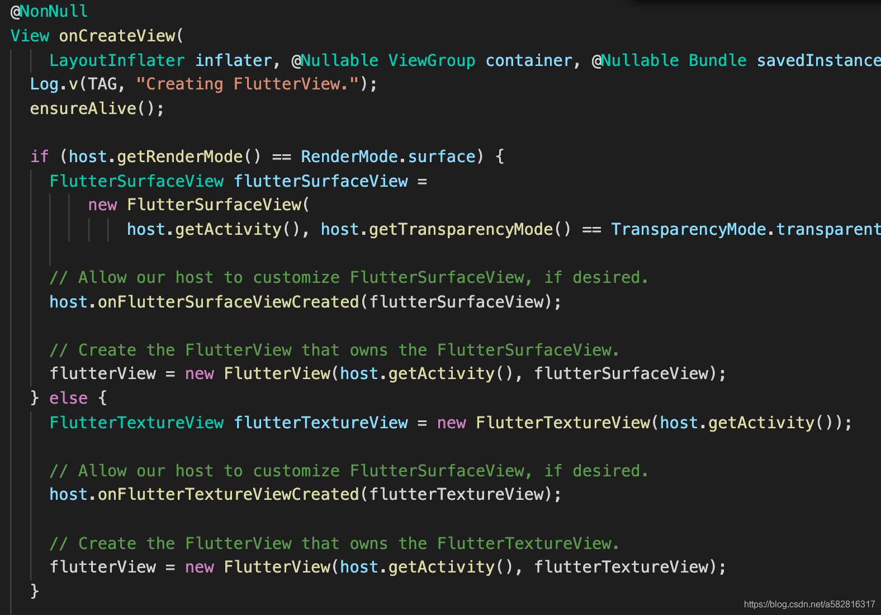Click the @NonNull annotation
The image size is (881, 615).
49,11
